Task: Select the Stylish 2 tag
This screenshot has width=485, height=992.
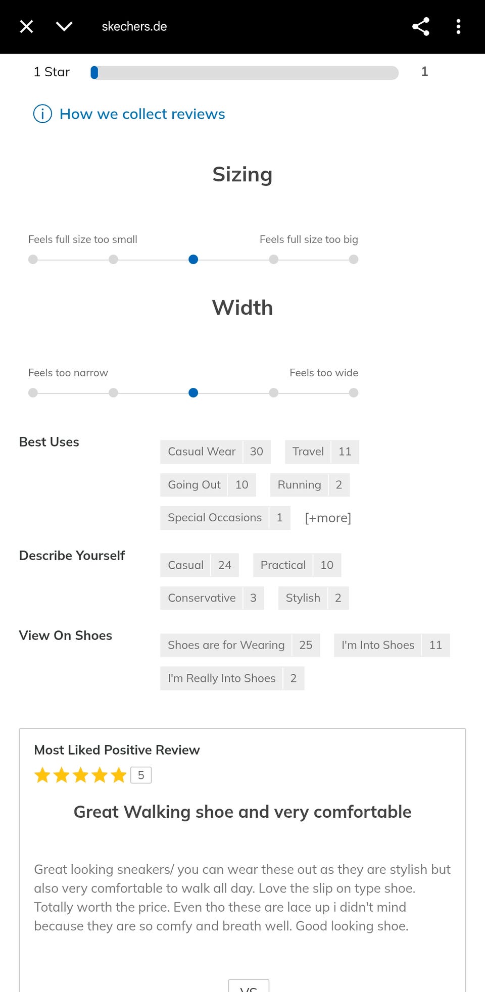Action: tap(313, 598)
